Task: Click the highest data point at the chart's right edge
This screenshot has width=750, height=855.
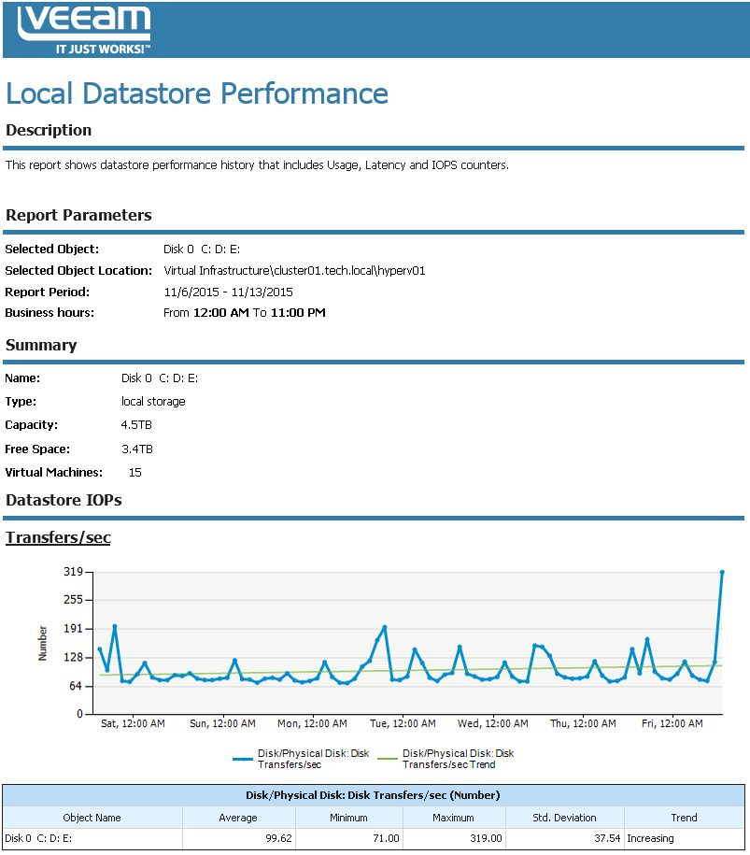Action: pyautogui.click(x=722, y=573)
